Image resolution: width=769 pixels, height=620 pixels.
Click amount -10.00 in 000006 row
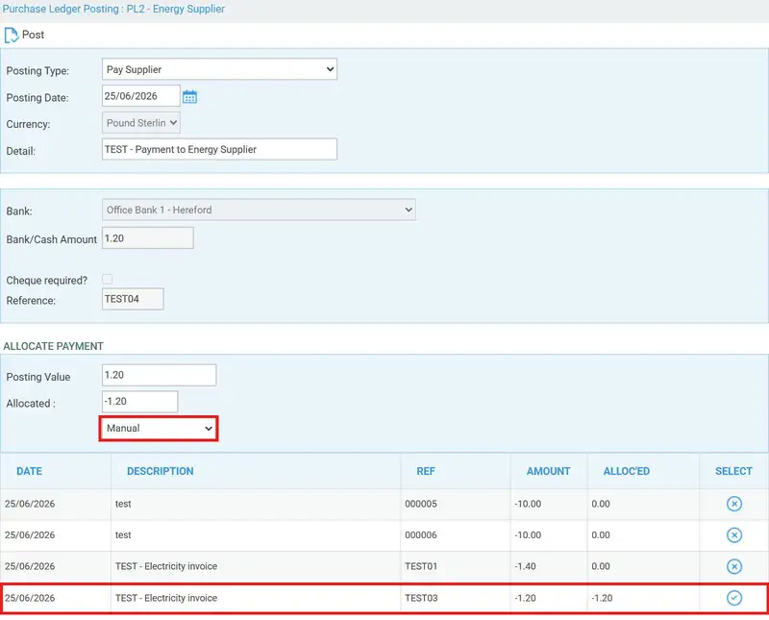coord(528,535)
